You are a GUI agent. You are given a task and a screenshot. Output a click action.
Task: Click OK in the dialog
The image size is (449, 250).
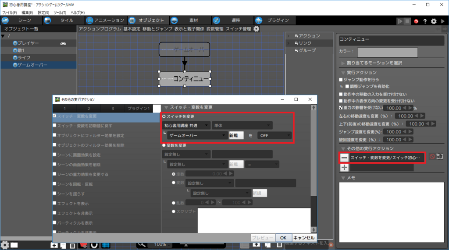[x=283, y=238]
